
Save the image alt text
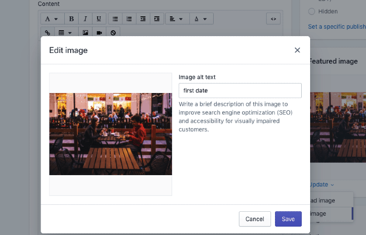pos(288,219)
